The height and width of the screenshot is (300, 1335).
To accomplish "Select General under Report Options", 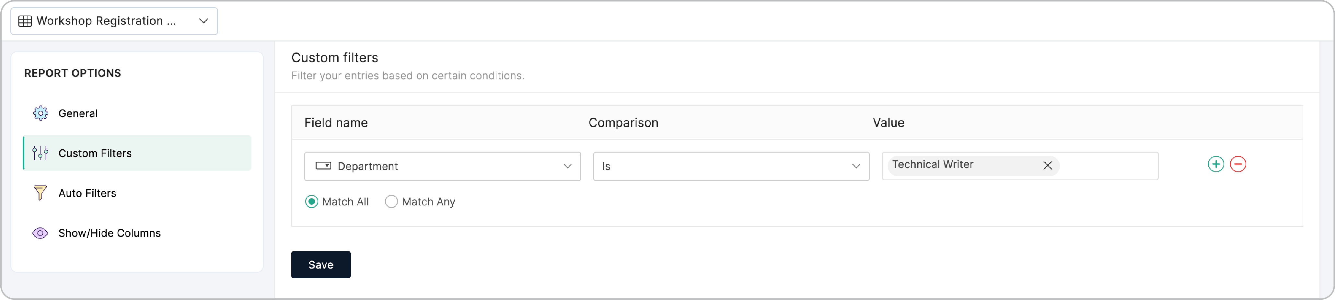I will click(78, 113).
